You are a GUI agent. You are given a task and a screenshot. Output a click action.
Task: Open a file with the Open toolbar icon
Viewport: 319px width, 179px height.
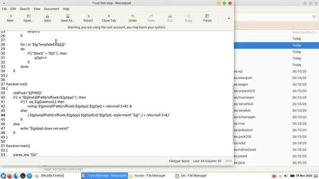pyautogui.click(x=28, y=18)
